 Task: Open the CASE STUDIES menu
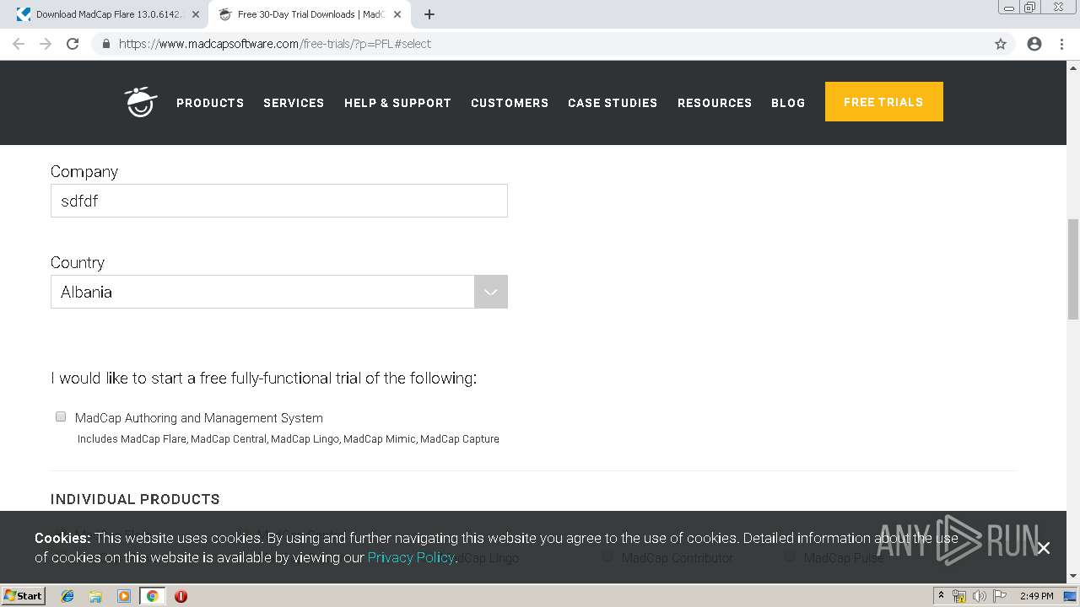613,103
